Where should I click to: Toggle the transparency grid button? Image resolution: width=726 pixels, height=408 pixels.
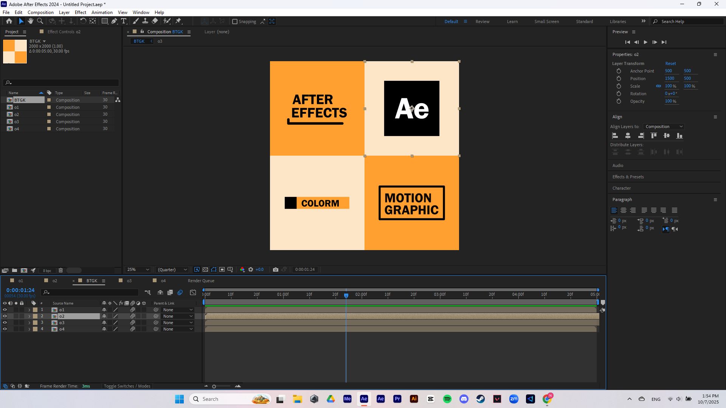205,270
